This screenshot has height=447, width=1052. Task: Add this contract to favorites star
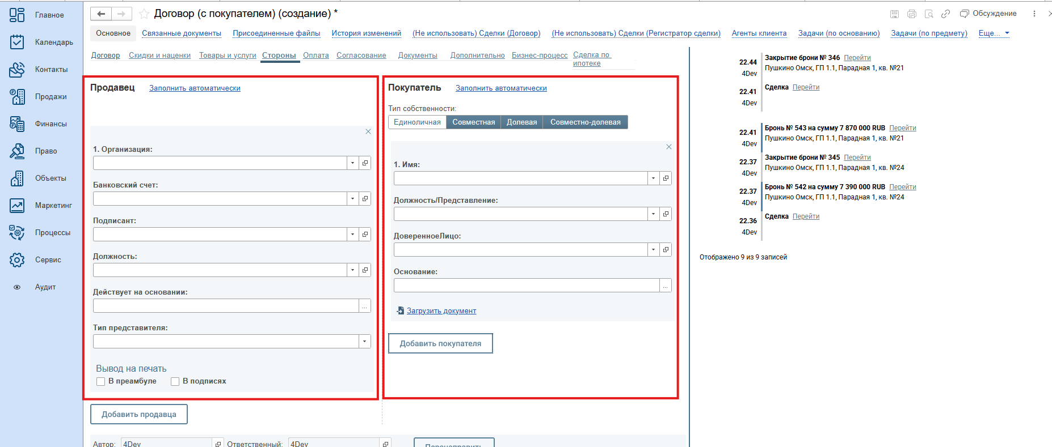pos(144,14)
